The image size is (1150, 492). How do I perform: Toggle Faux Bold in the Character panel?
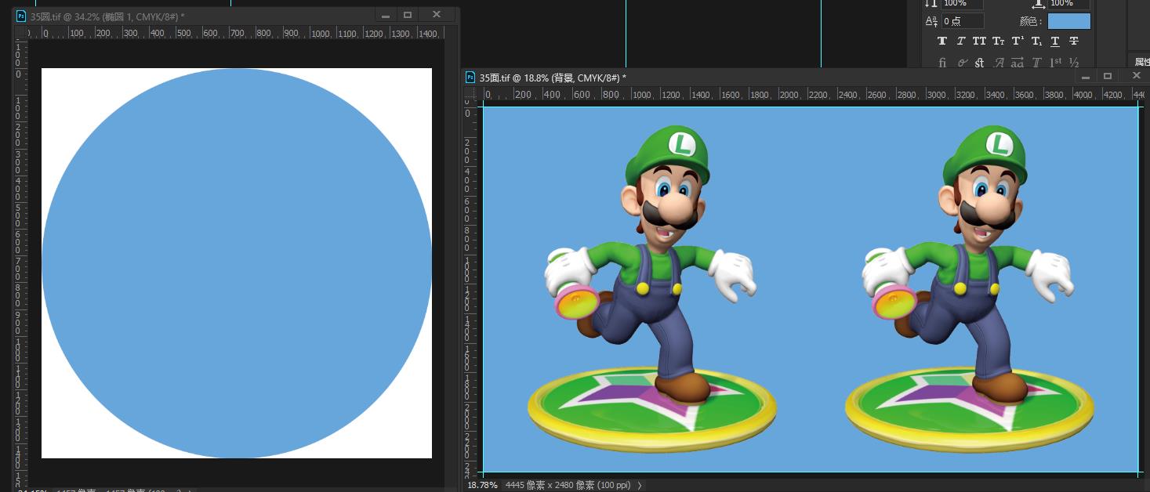click(942, 41)
